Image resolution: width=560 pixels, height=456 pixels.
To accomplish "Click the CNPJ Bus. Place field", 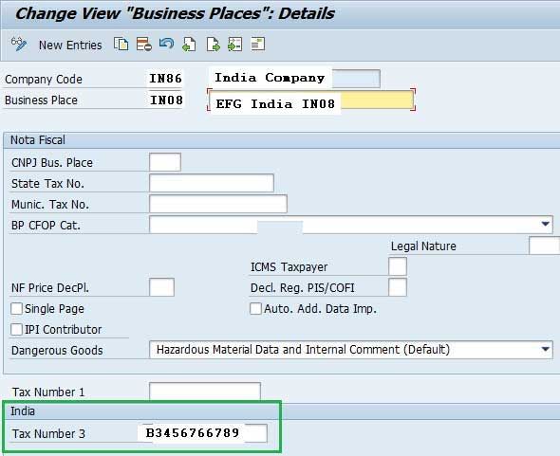I will click(x=165, y=162).
